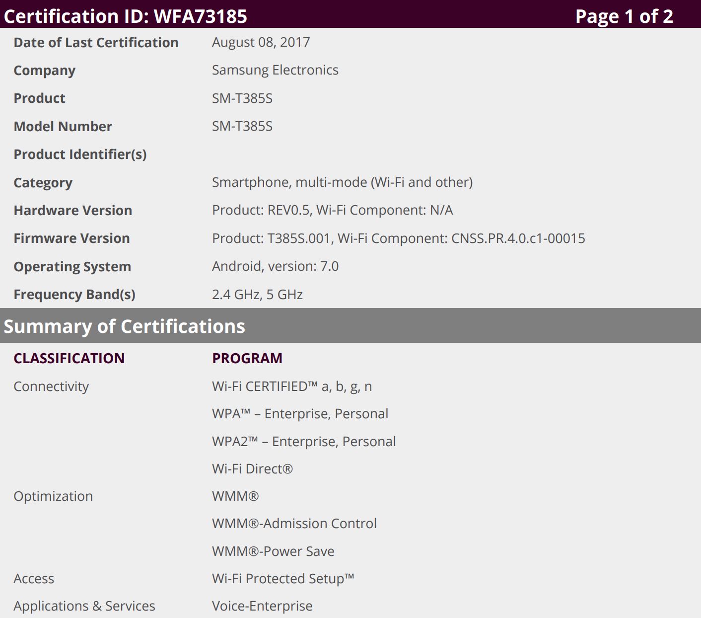Click the 2.4 GHz, 5 GHz frequency value

(257, 295)
